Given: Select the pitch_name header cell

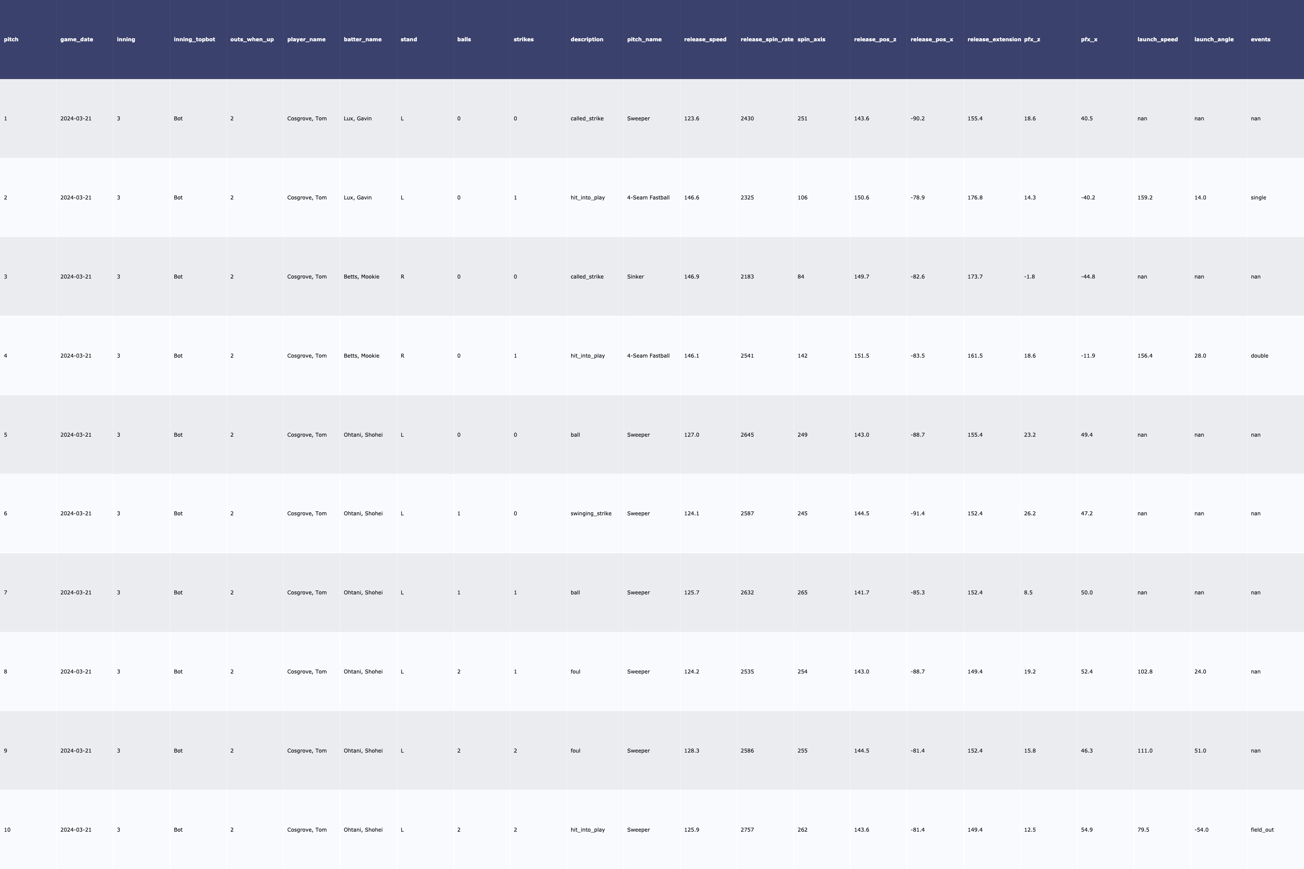Looking at the screenshot, I should click(x=644, y=40).
